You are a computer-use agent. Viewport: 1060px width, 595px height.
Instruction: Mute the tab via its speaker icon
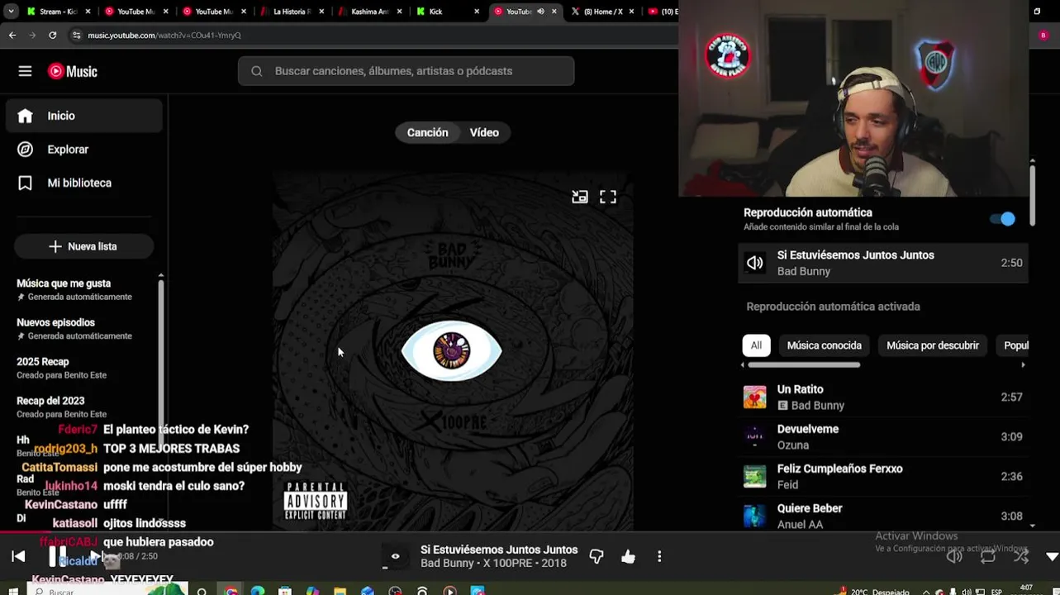[540, 12]
